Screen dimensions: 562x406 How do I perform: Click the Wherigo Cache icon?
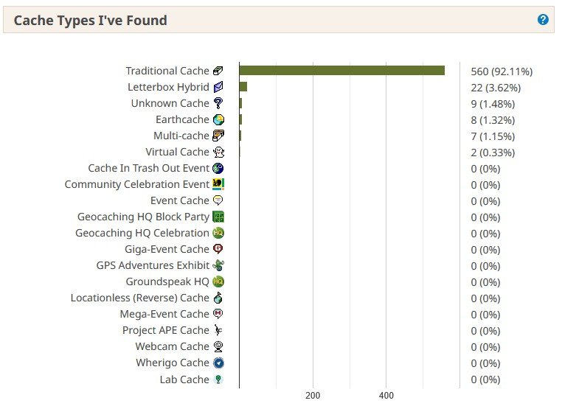point(218,363)
